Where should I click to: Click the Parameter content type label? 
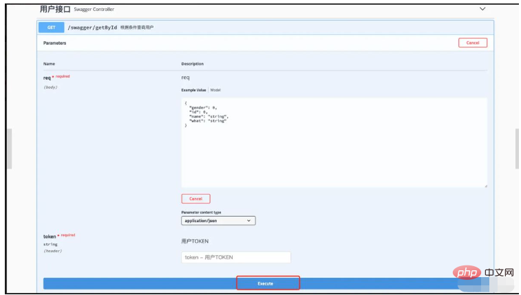(201, 212)
